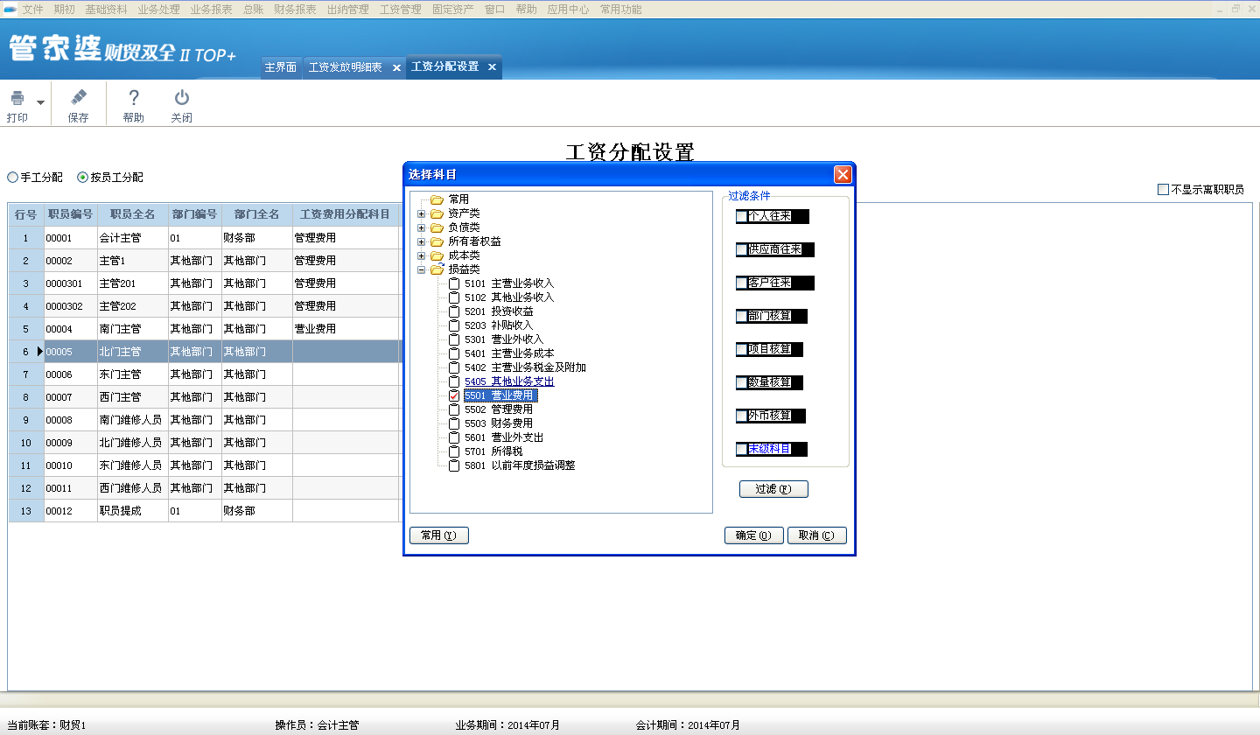Image resolution: width=1260 pixels, height=735 pixels.
Task: Click the Save eraser icon
Action: [78, 98]
